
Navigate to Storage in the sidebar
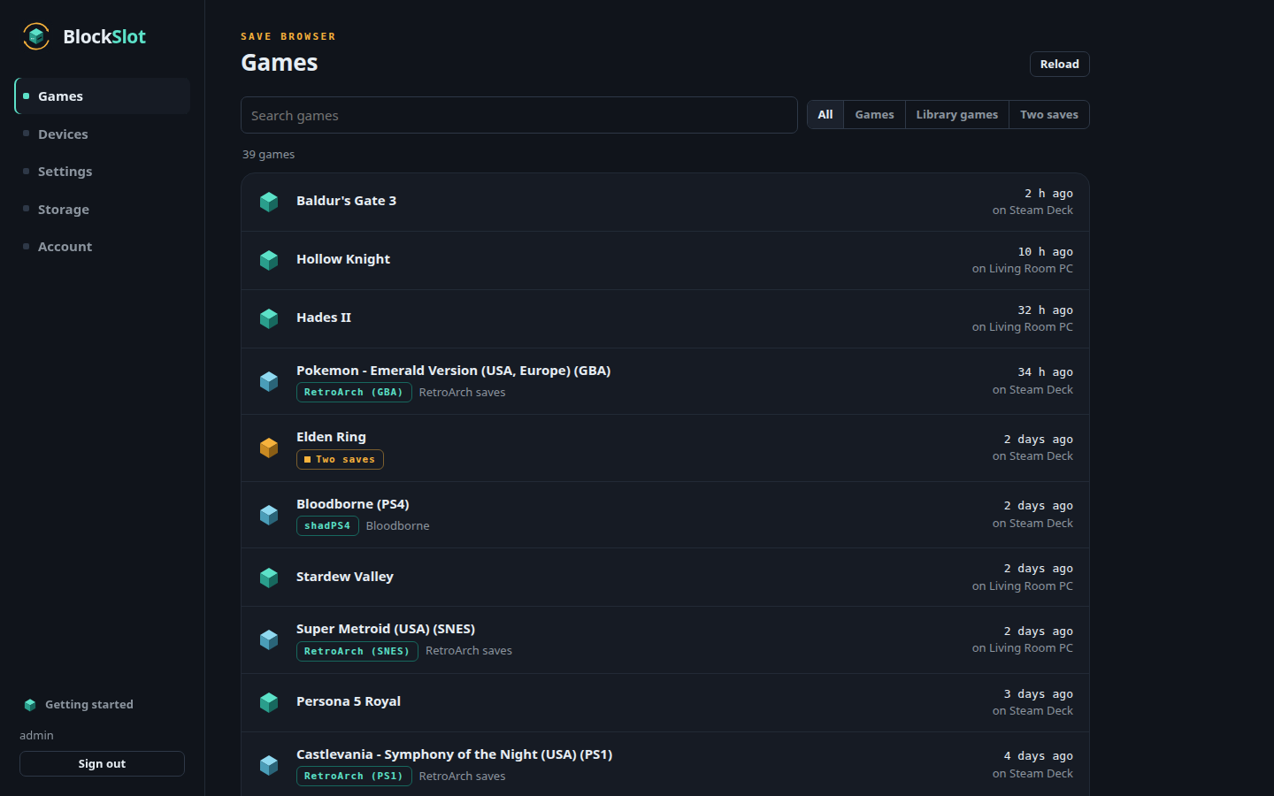(102, 210)
